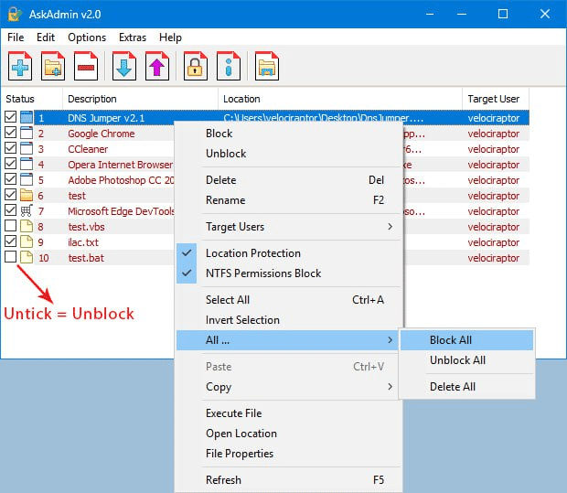Open the Extras menu

[x=132, y=38]
